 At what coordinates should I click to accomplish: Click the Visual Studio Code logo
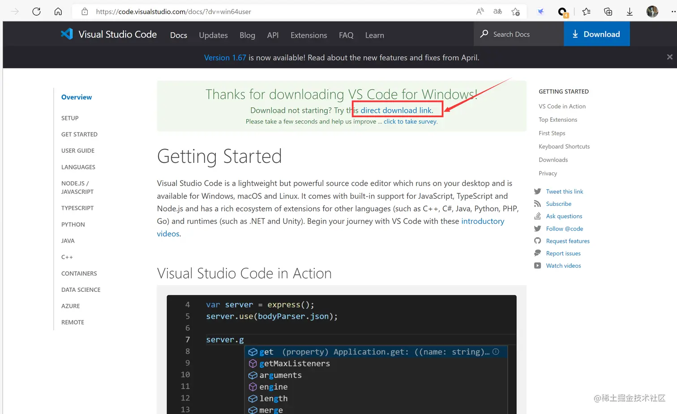pos(66,34)
